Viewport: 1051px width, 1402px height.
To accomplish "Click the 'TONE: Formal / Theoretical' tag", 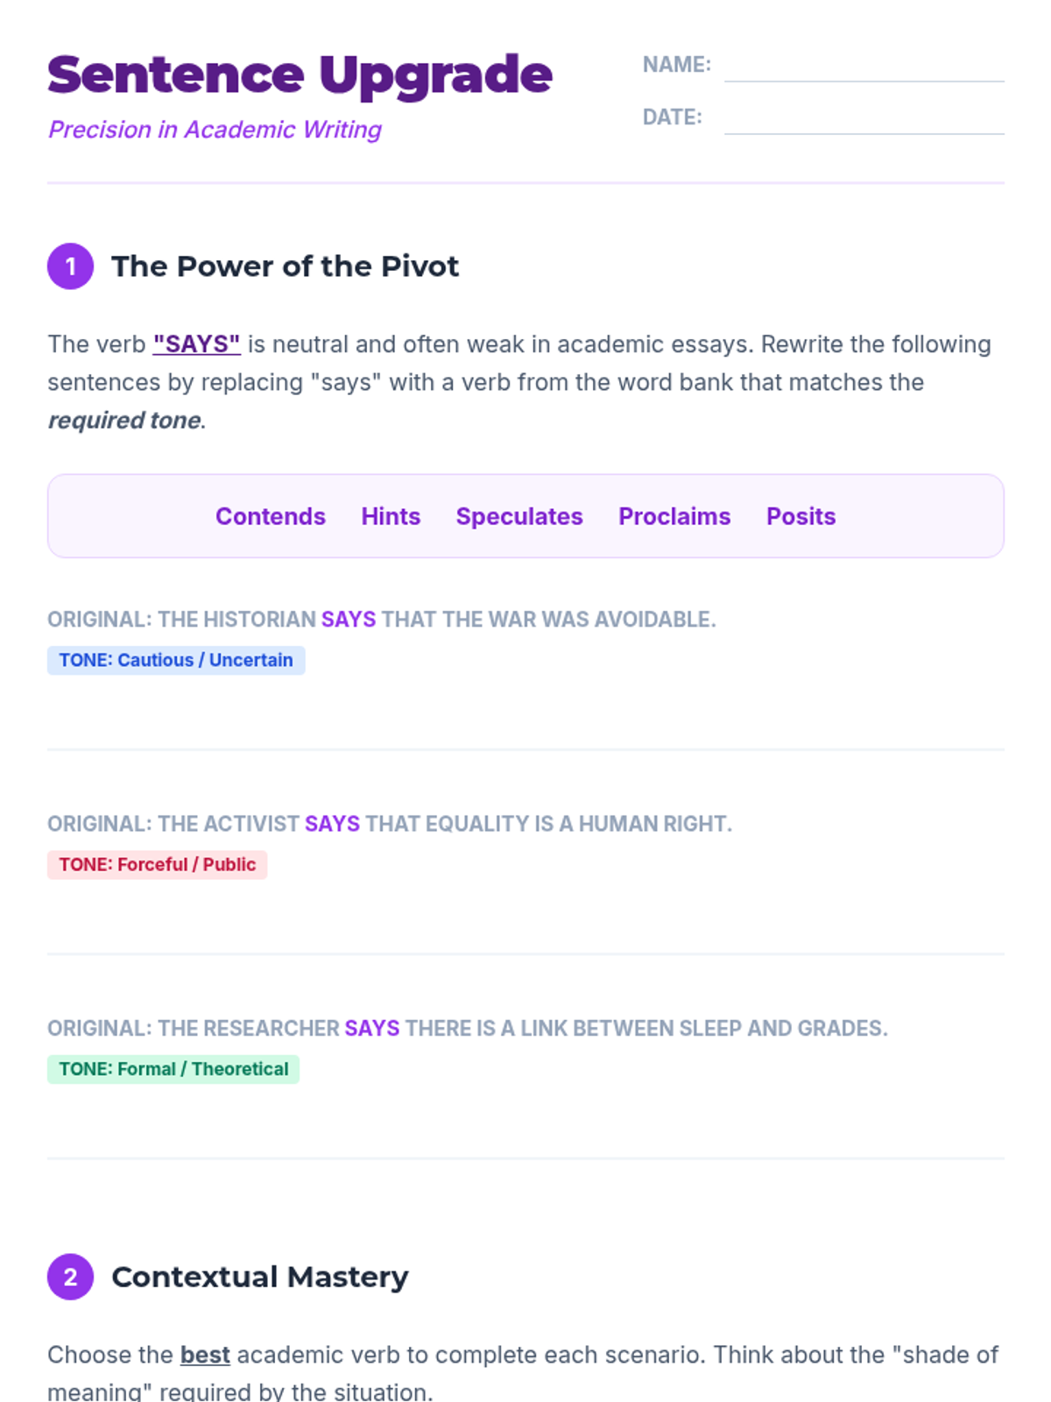I will [173, 1069].
